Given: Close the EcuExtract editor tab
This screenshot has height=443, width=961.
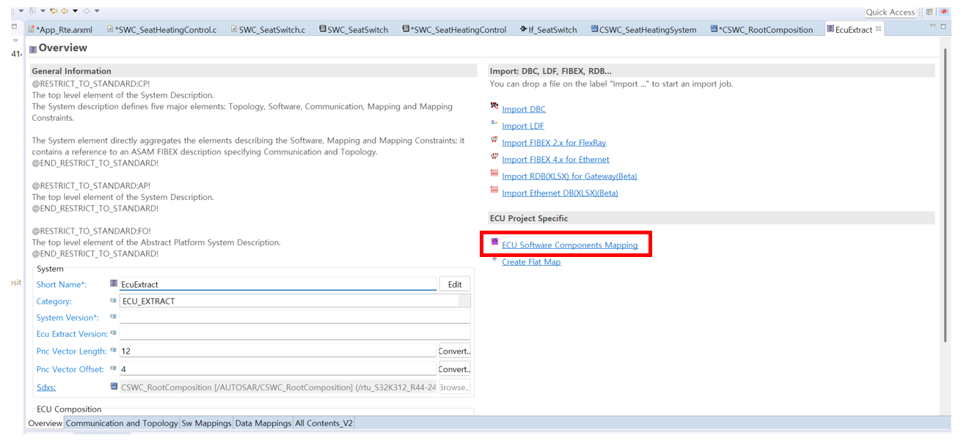Looking at the screenshot, I should click(x=878, y=29).
